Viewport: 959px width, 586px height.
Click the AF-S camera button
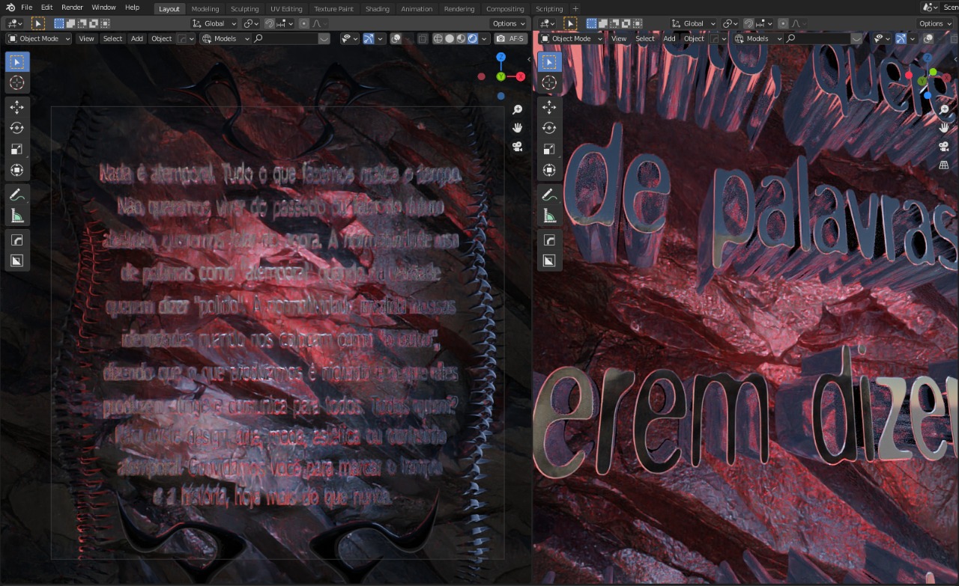pyautogui.click(x=511, y=39)
